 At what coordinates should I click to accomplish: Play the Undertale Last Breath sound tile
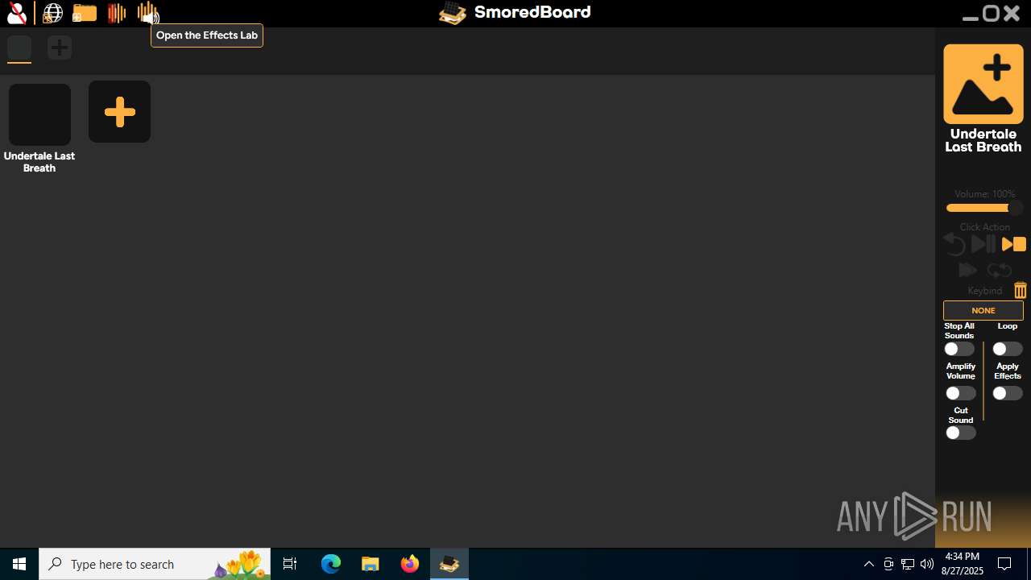tap(39, 114)
